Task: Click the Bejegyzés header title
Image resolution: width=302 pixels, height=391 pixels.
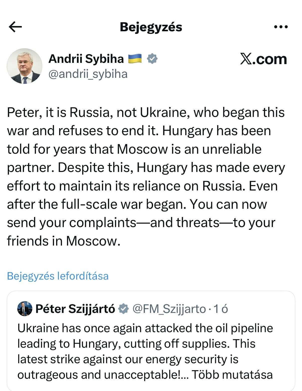Action: coord(151,27)
